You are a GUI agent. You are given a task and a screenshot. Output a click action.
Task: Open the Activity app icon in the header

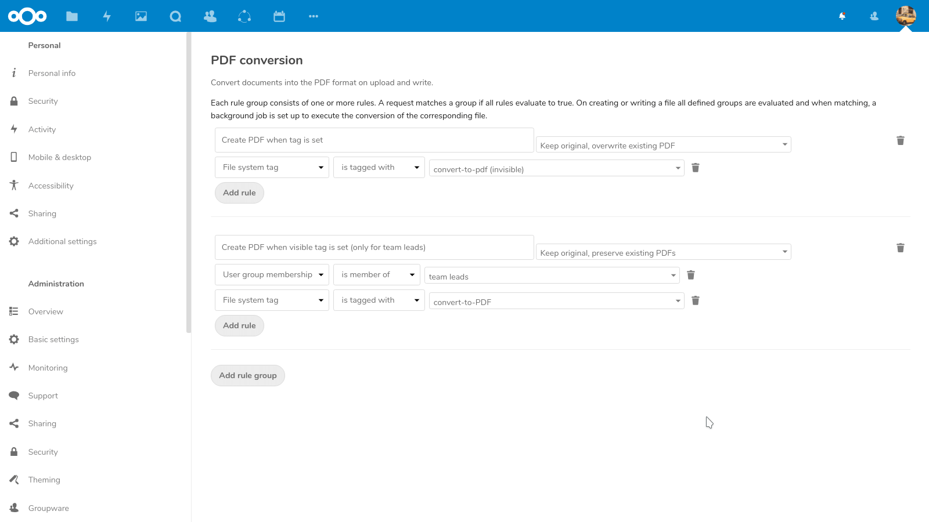tap(107, 16)
